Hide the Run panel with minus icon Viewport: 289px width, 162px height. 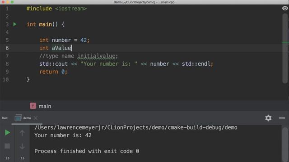[282, 118]
